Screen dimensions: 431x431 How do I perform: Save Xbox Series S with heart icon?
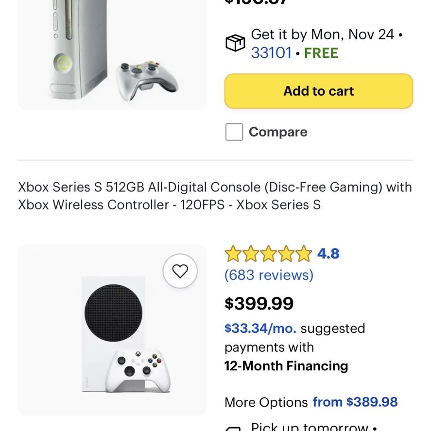180,271
